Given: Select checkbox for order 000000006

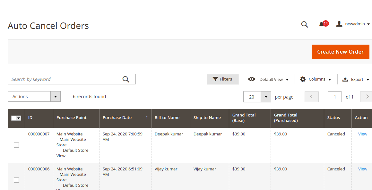Looking at the screenshot, I should click(16, 180).
